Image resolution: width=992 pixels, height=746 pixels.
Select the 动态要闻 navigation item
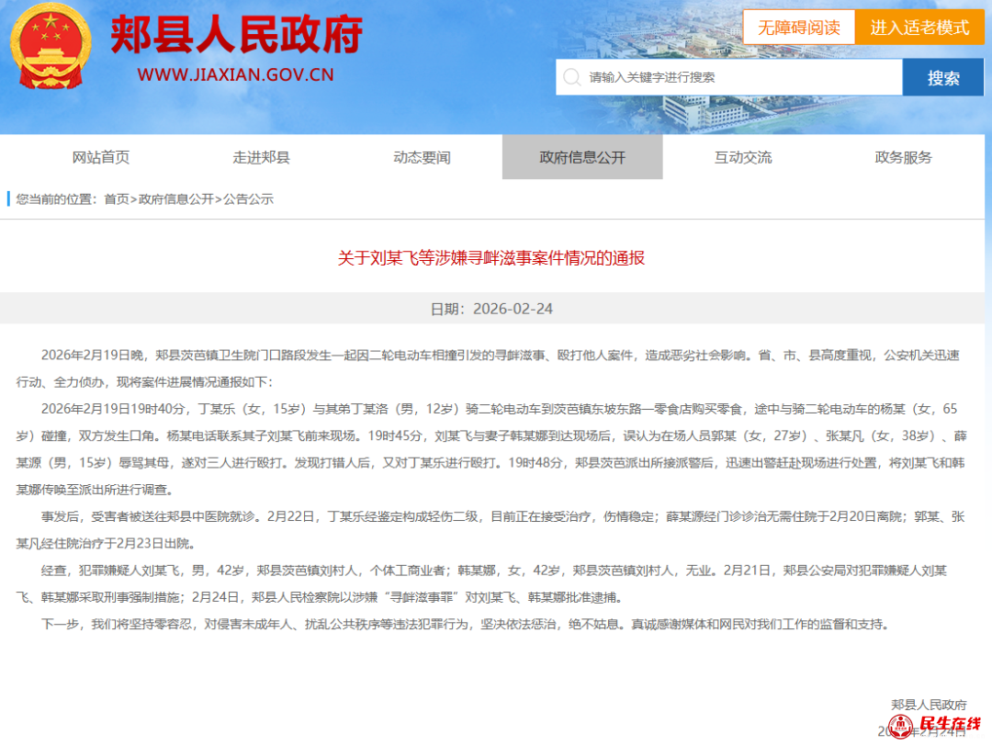(422, 157)
